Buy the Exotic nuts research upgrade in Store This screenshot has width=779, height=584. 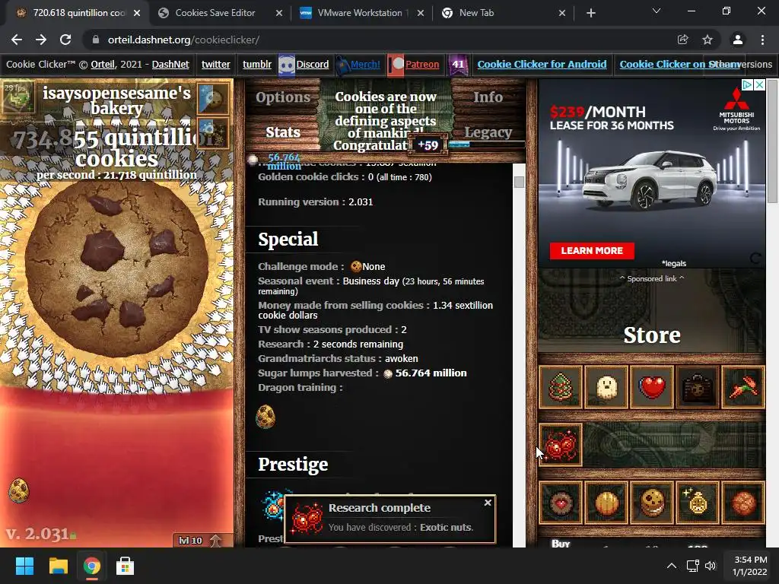(561, 445)
